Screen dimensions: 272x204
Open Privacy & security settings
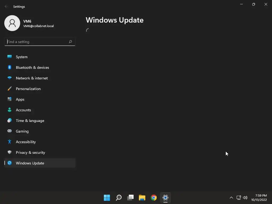[40, 152]
